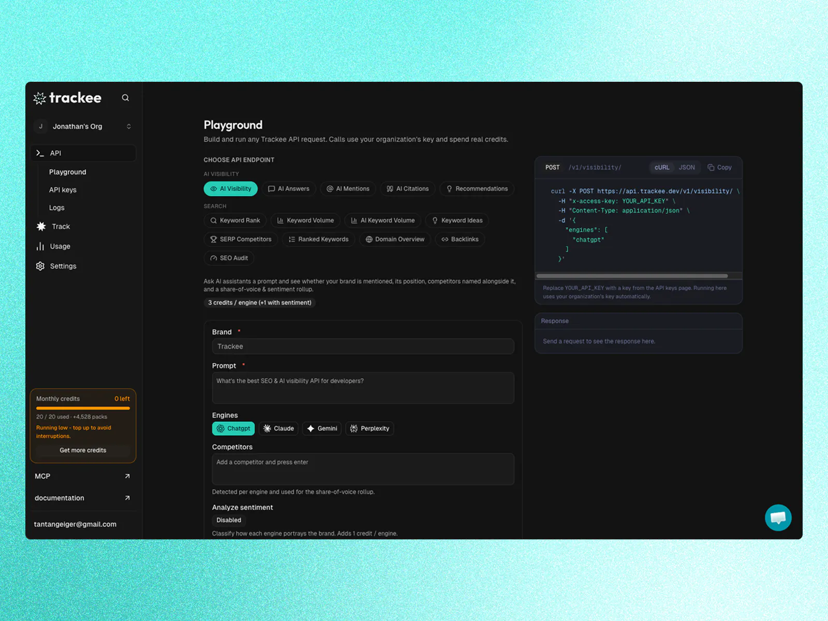
Task: Open the documentation link
Action: click(83, 498)
